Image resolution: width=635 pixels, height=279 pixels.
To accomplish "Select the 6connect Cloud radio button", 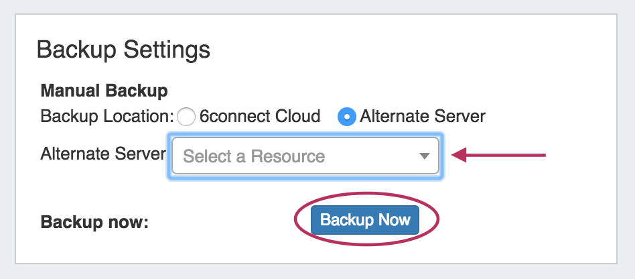I will [186, 117].
